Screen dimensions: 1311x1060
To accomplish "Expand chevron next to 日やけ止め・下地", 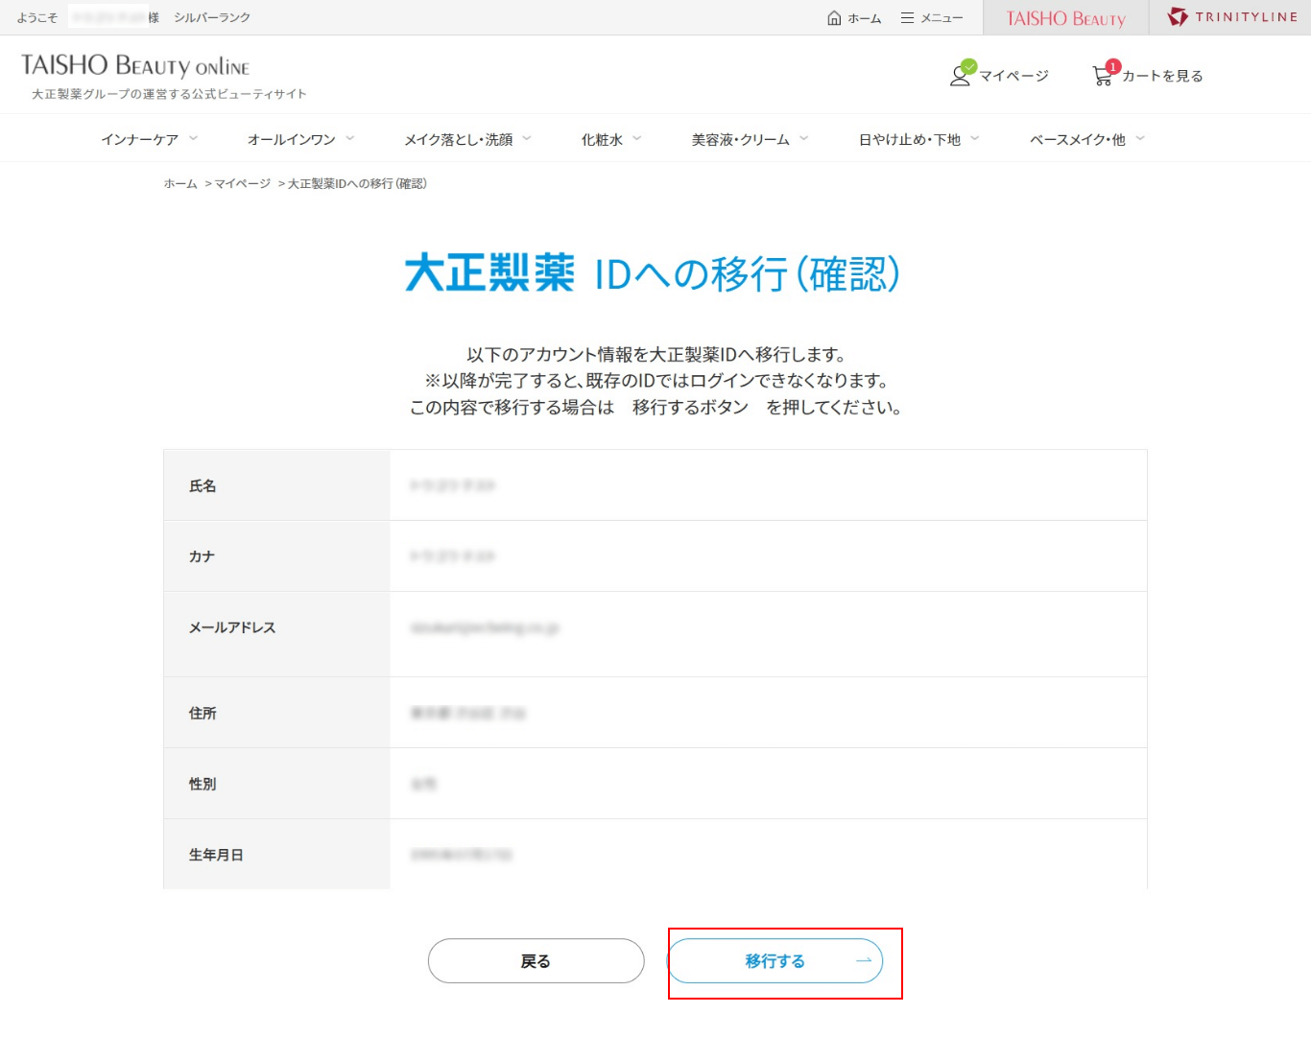I will coord(974,138).
